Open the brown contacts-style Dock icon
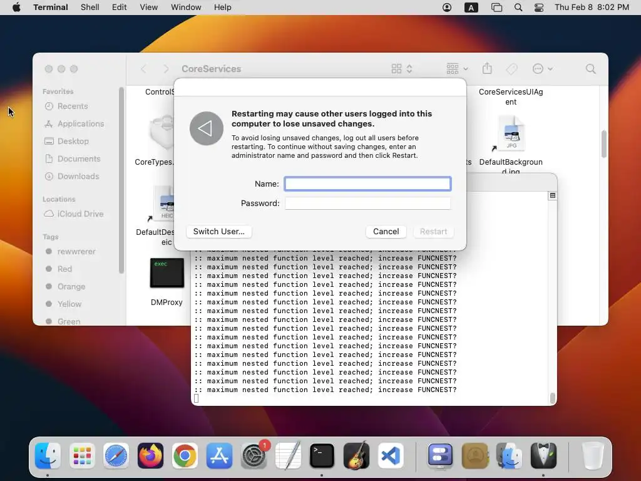641x481 pixels. click(x=474, y=456)
